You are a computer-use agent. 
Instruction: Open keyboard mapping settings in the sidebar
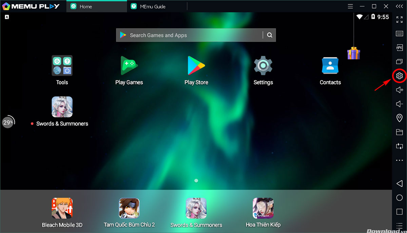pyautogui.click(x=399, y=33)
